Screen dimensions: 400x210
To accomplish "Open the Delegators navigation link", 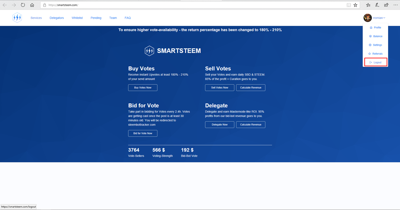I will click(57, 18).
